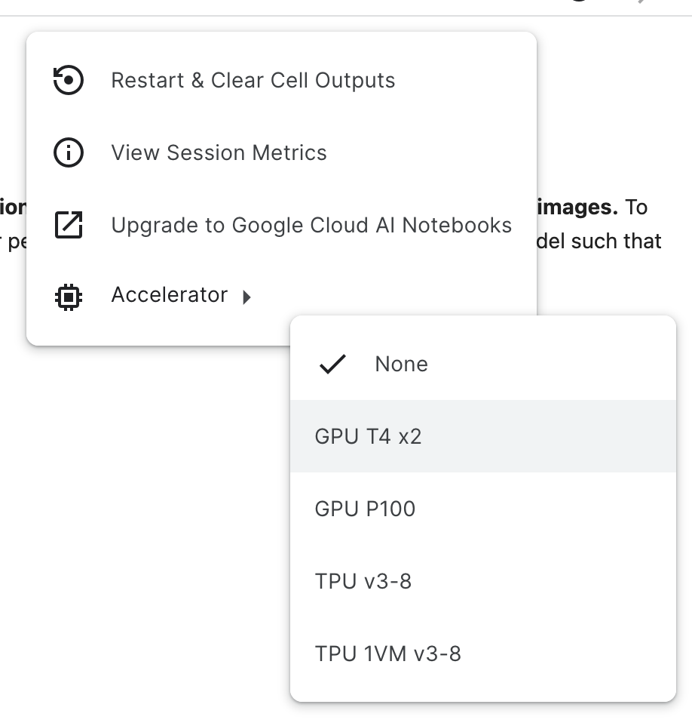Click the restart circular arrow icon
Screen dimensions: 692x726
point(69,80)
